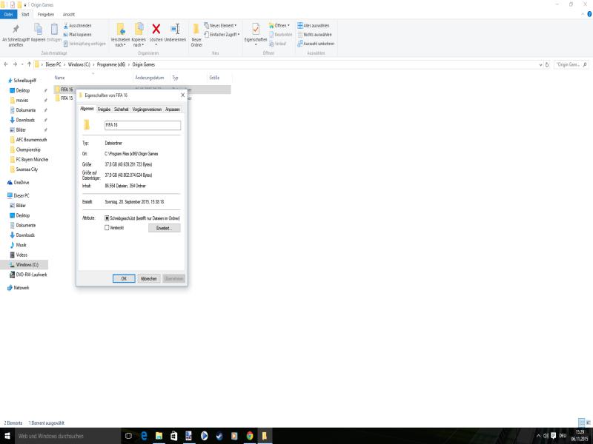Viewport: 593px width, 444px height.
Task: Open Eigenschaften from the ribbon
Action: pos(256,34)
